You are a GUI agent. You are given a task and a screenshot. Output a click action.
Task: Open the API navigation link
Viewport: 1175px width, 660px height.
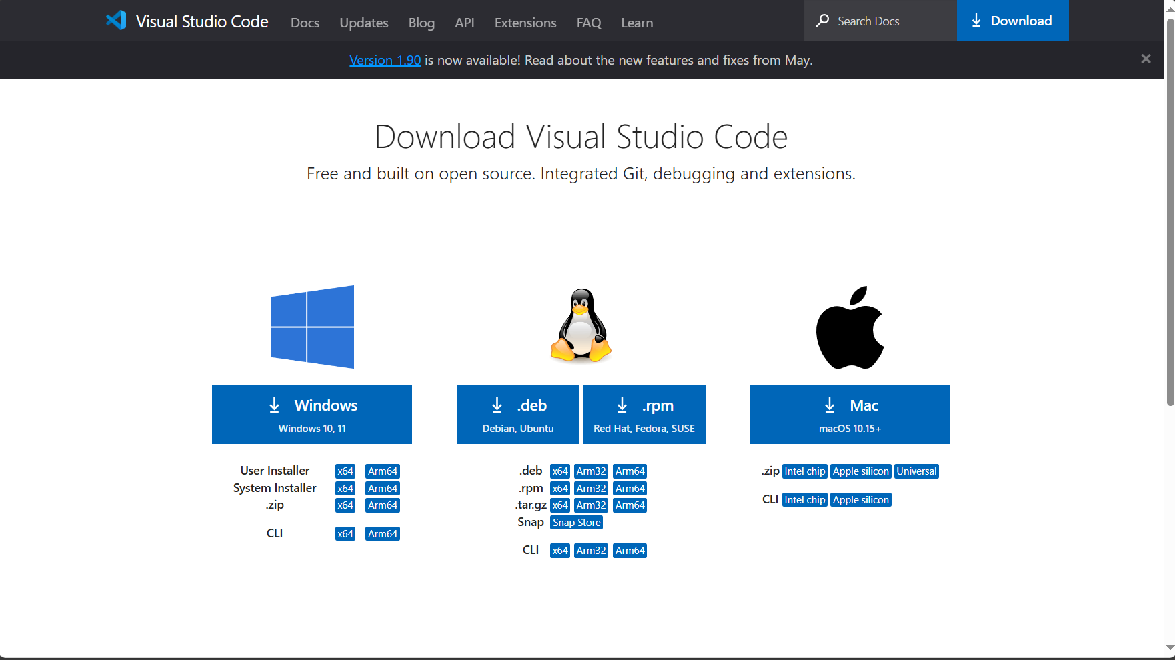[x=465, y=22]
